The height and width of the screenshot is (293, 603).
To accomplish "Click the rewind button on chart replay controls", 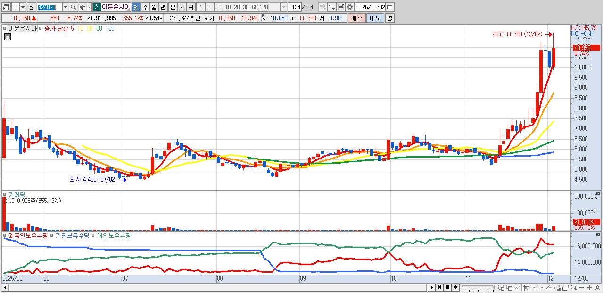I will pos(439,287).
